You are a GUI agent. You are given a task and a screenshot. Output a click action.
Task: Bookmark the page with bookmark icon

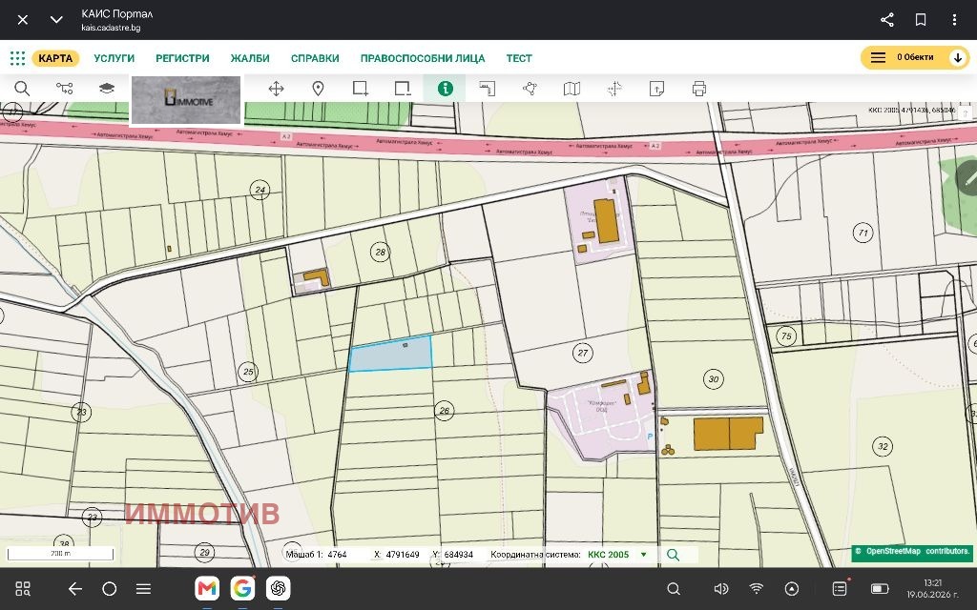[x=921, y=20]
